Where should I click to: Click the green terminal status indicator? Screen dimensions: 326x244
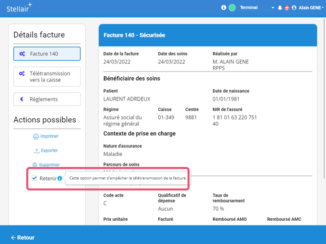click(x=232, y=8)
